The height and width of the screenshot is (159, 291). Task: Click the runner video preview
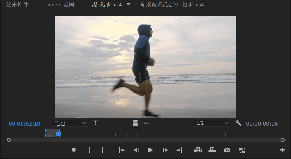click(x=145, y=67)
